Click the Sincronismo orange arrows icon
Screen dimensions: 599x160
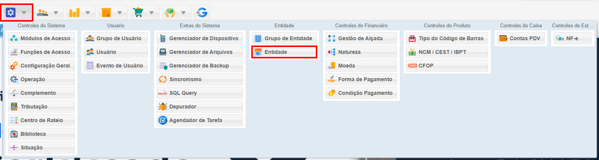(163, 79)
